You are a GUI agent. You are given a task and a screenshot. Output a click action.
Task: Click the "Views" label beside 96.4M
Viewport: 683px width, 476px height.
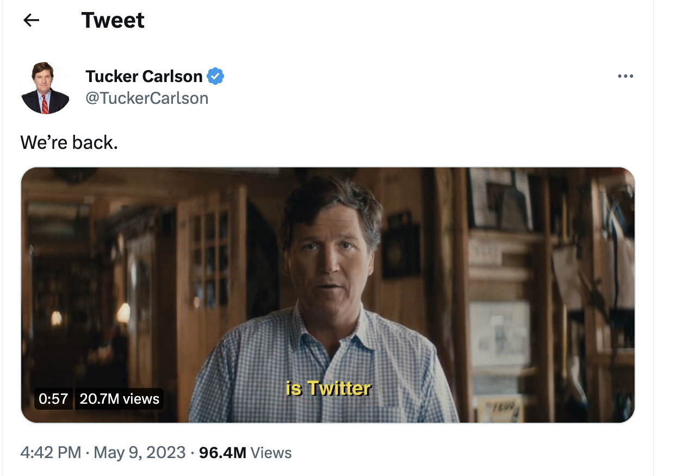[x=271, y=453]
